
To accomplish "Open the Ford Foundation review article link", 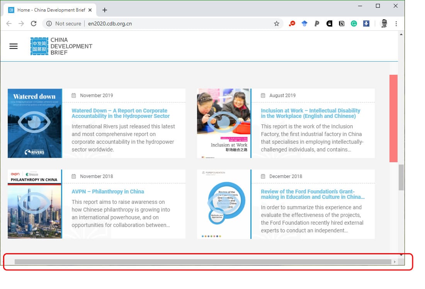I will point(312,194).
